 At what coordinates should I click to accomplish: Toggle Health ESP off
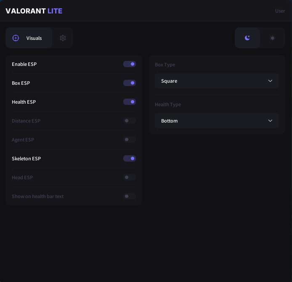130,102
